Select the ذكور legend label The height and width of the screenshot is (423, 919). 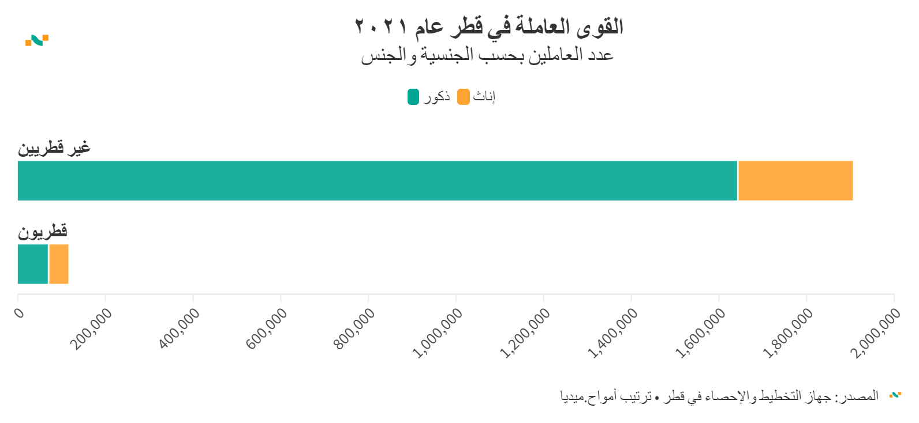click(x=437, y=97)
